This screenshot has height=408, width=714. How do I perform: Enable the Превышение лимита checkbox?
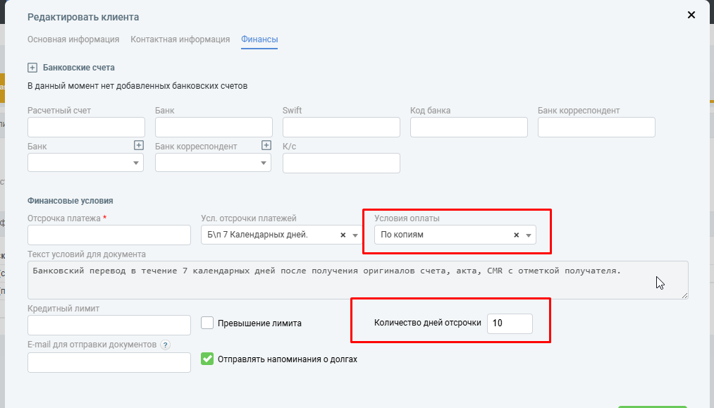207,323
